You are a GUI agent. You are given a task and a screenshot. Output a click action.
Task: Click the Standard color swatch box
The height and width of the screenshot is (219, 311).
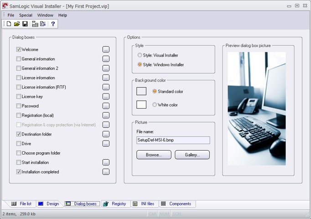141,91
